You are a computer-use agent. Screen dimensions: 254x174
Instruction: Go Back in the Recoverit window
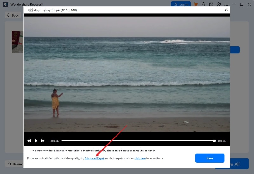(x=13, y=15)
